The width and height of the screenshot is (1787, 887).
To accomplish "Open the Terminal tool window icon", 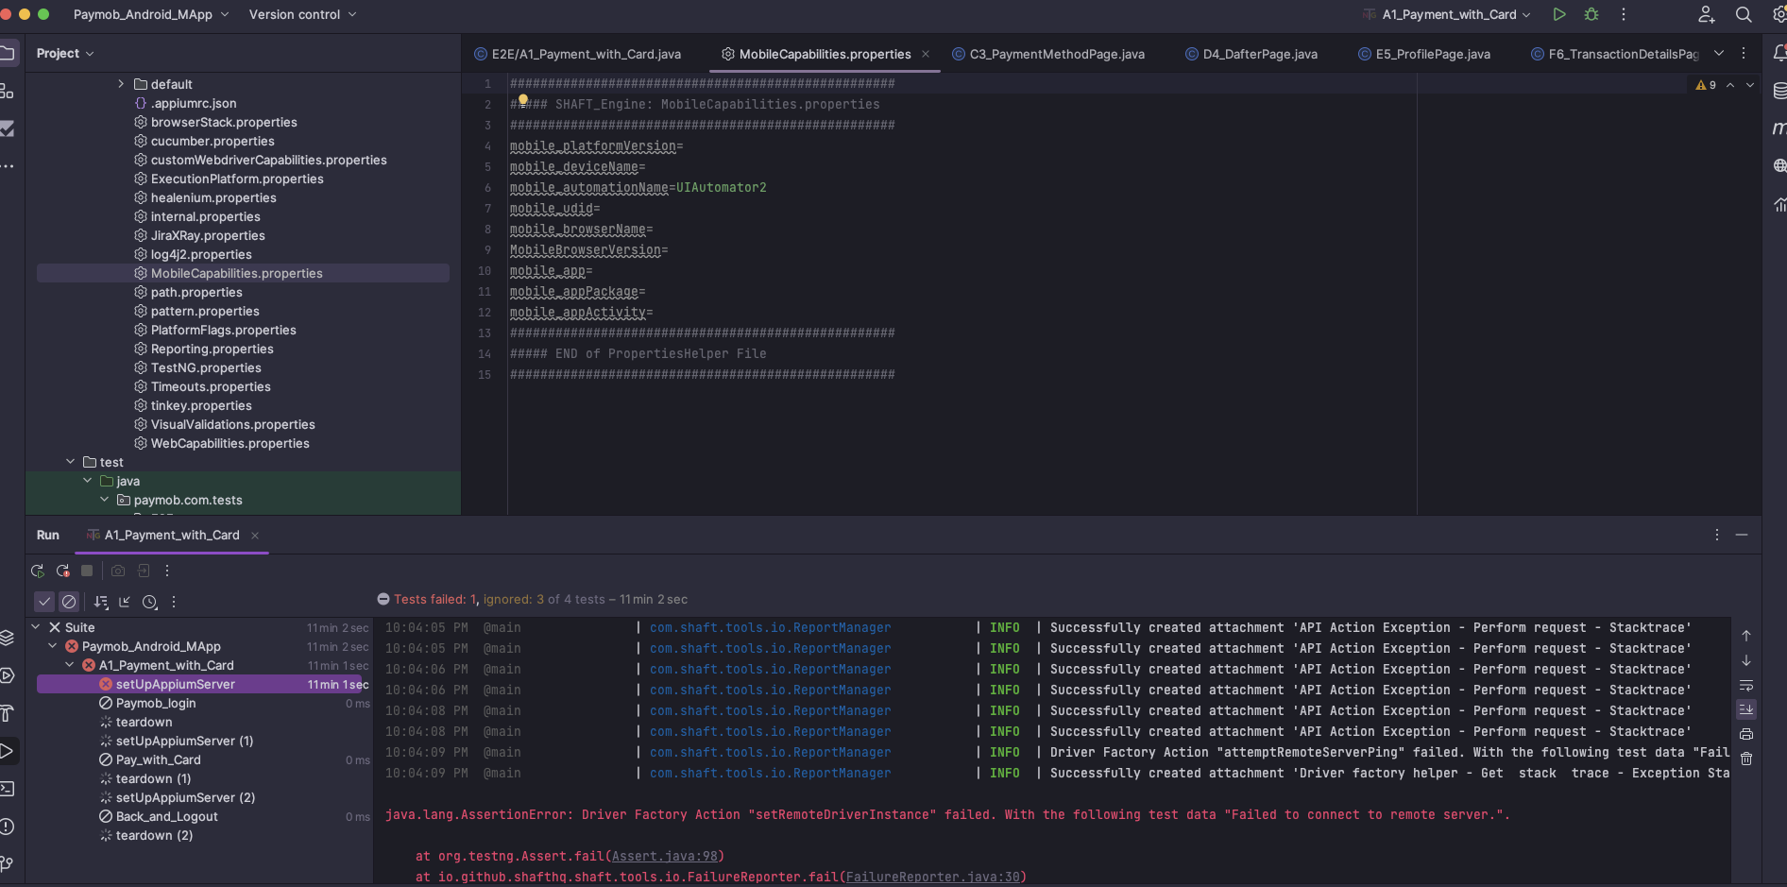I will (x=9, y=787).
